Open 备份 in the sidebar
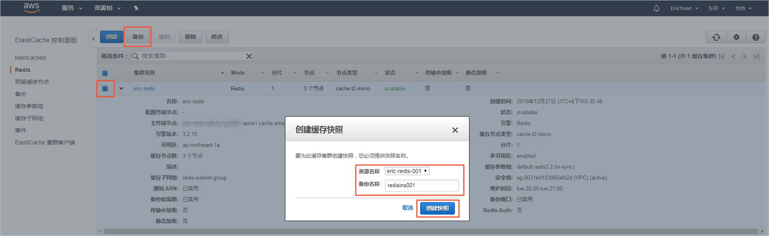The height and width of the screenshot is (236, 769). 21,94
